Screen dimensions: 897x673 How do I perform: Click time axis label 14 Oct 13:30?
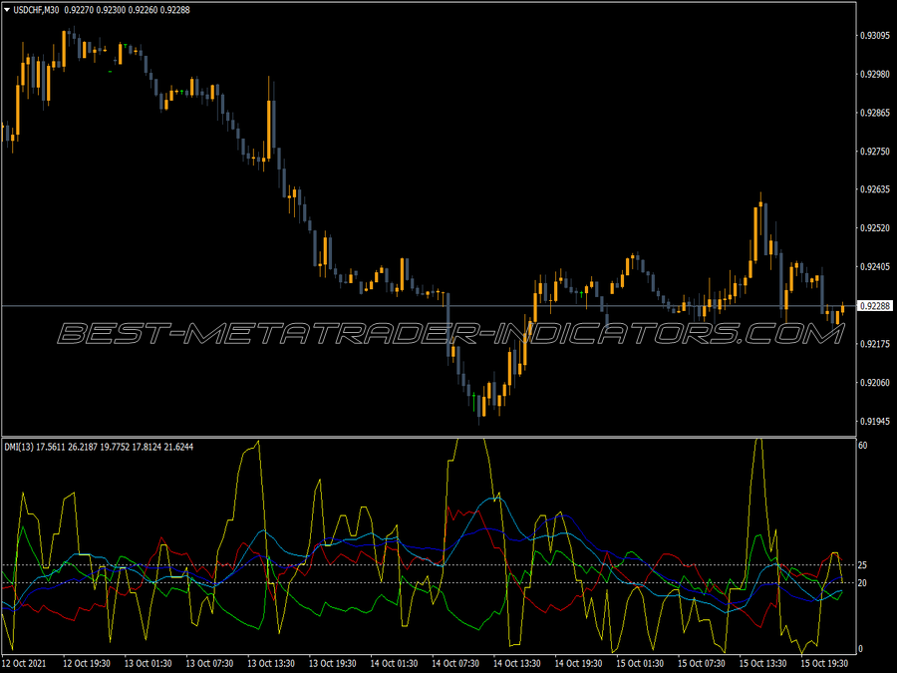pos(516,663)
